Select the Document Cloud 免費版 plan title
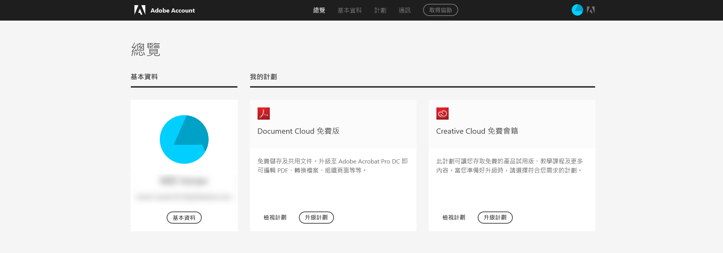723x253 pixels. click(x=298, y=131)
